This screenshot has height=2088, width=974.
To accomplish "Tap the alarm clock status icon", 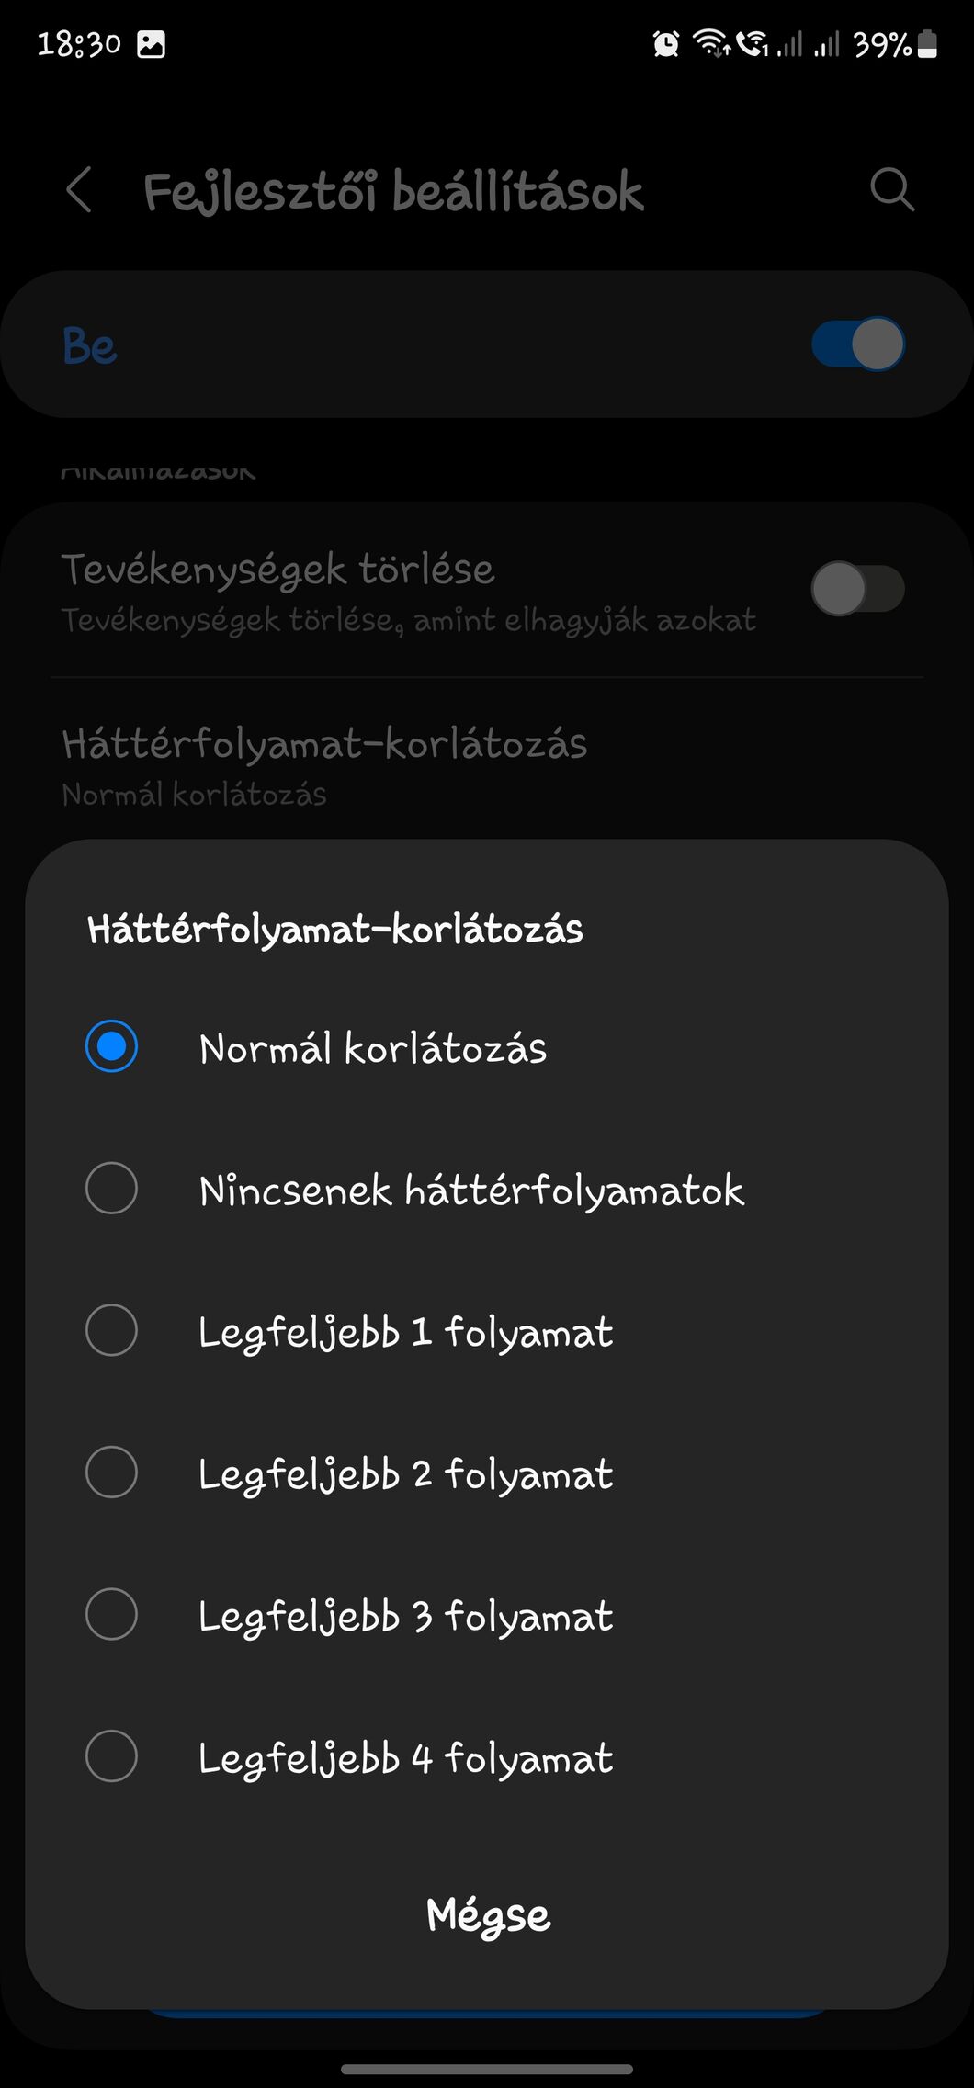I will tap(666, 43).
